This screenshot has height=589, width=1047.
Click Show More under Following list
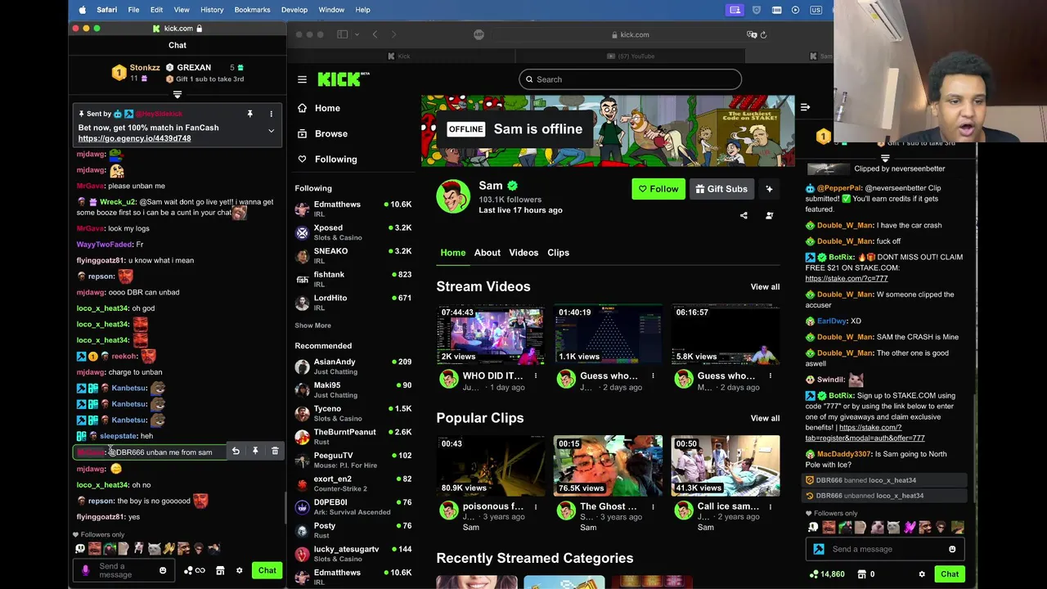click(312, 326)
